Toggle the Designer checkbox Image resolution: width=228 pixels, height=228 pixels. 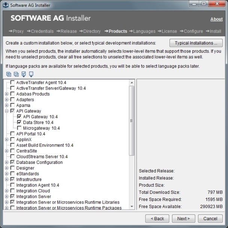(12, 168)
